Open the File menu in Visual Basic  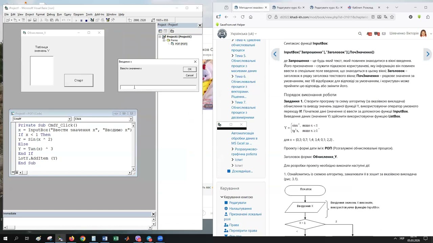tap(6, 15)
